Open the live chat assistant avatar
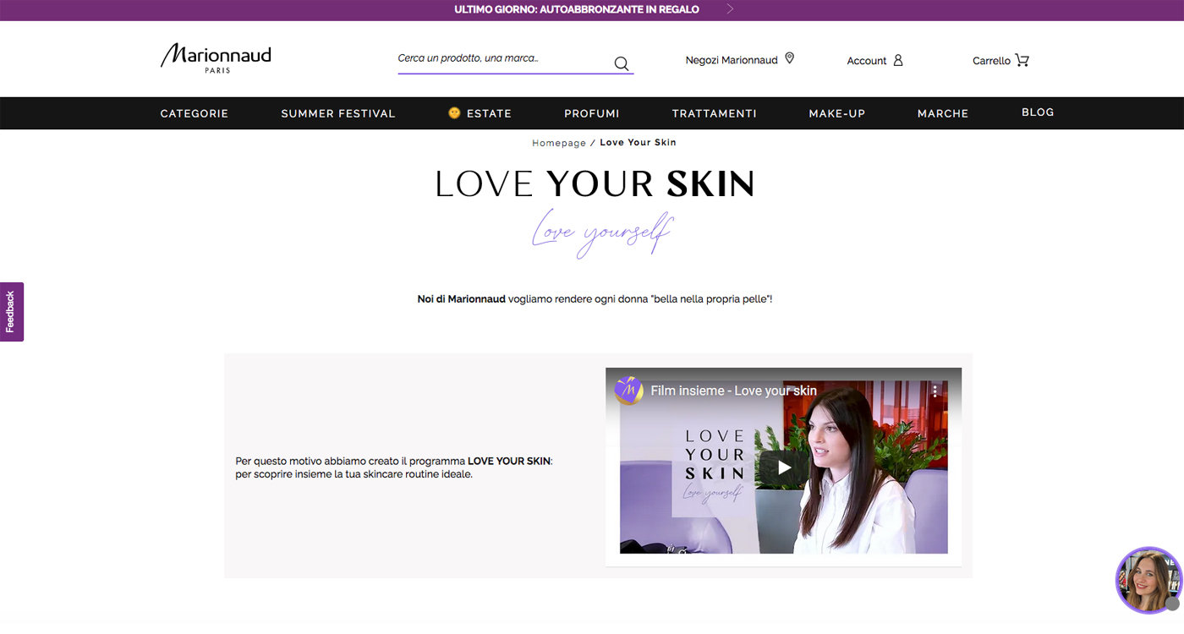 [1148, 580]
